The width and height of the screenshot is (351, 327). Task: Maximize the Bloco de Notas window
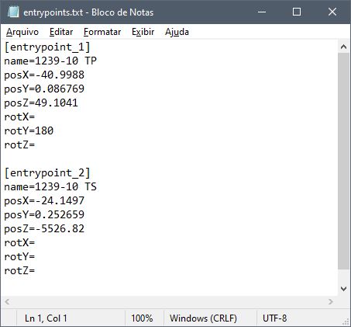[x=297, y=12]
